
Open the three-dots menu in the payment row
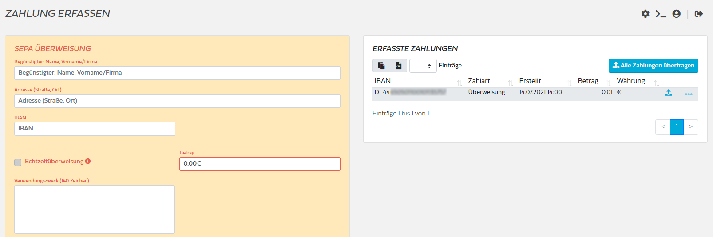pos(689,94)
